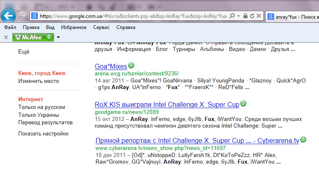Select the Интернет filter
The height and width of the screenshot is (169, 319).
(31, 99)
